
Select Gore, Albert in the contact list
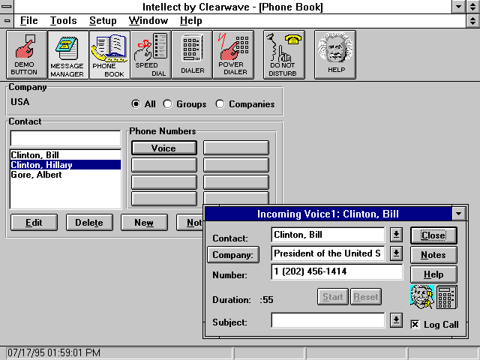click(36, 175)
